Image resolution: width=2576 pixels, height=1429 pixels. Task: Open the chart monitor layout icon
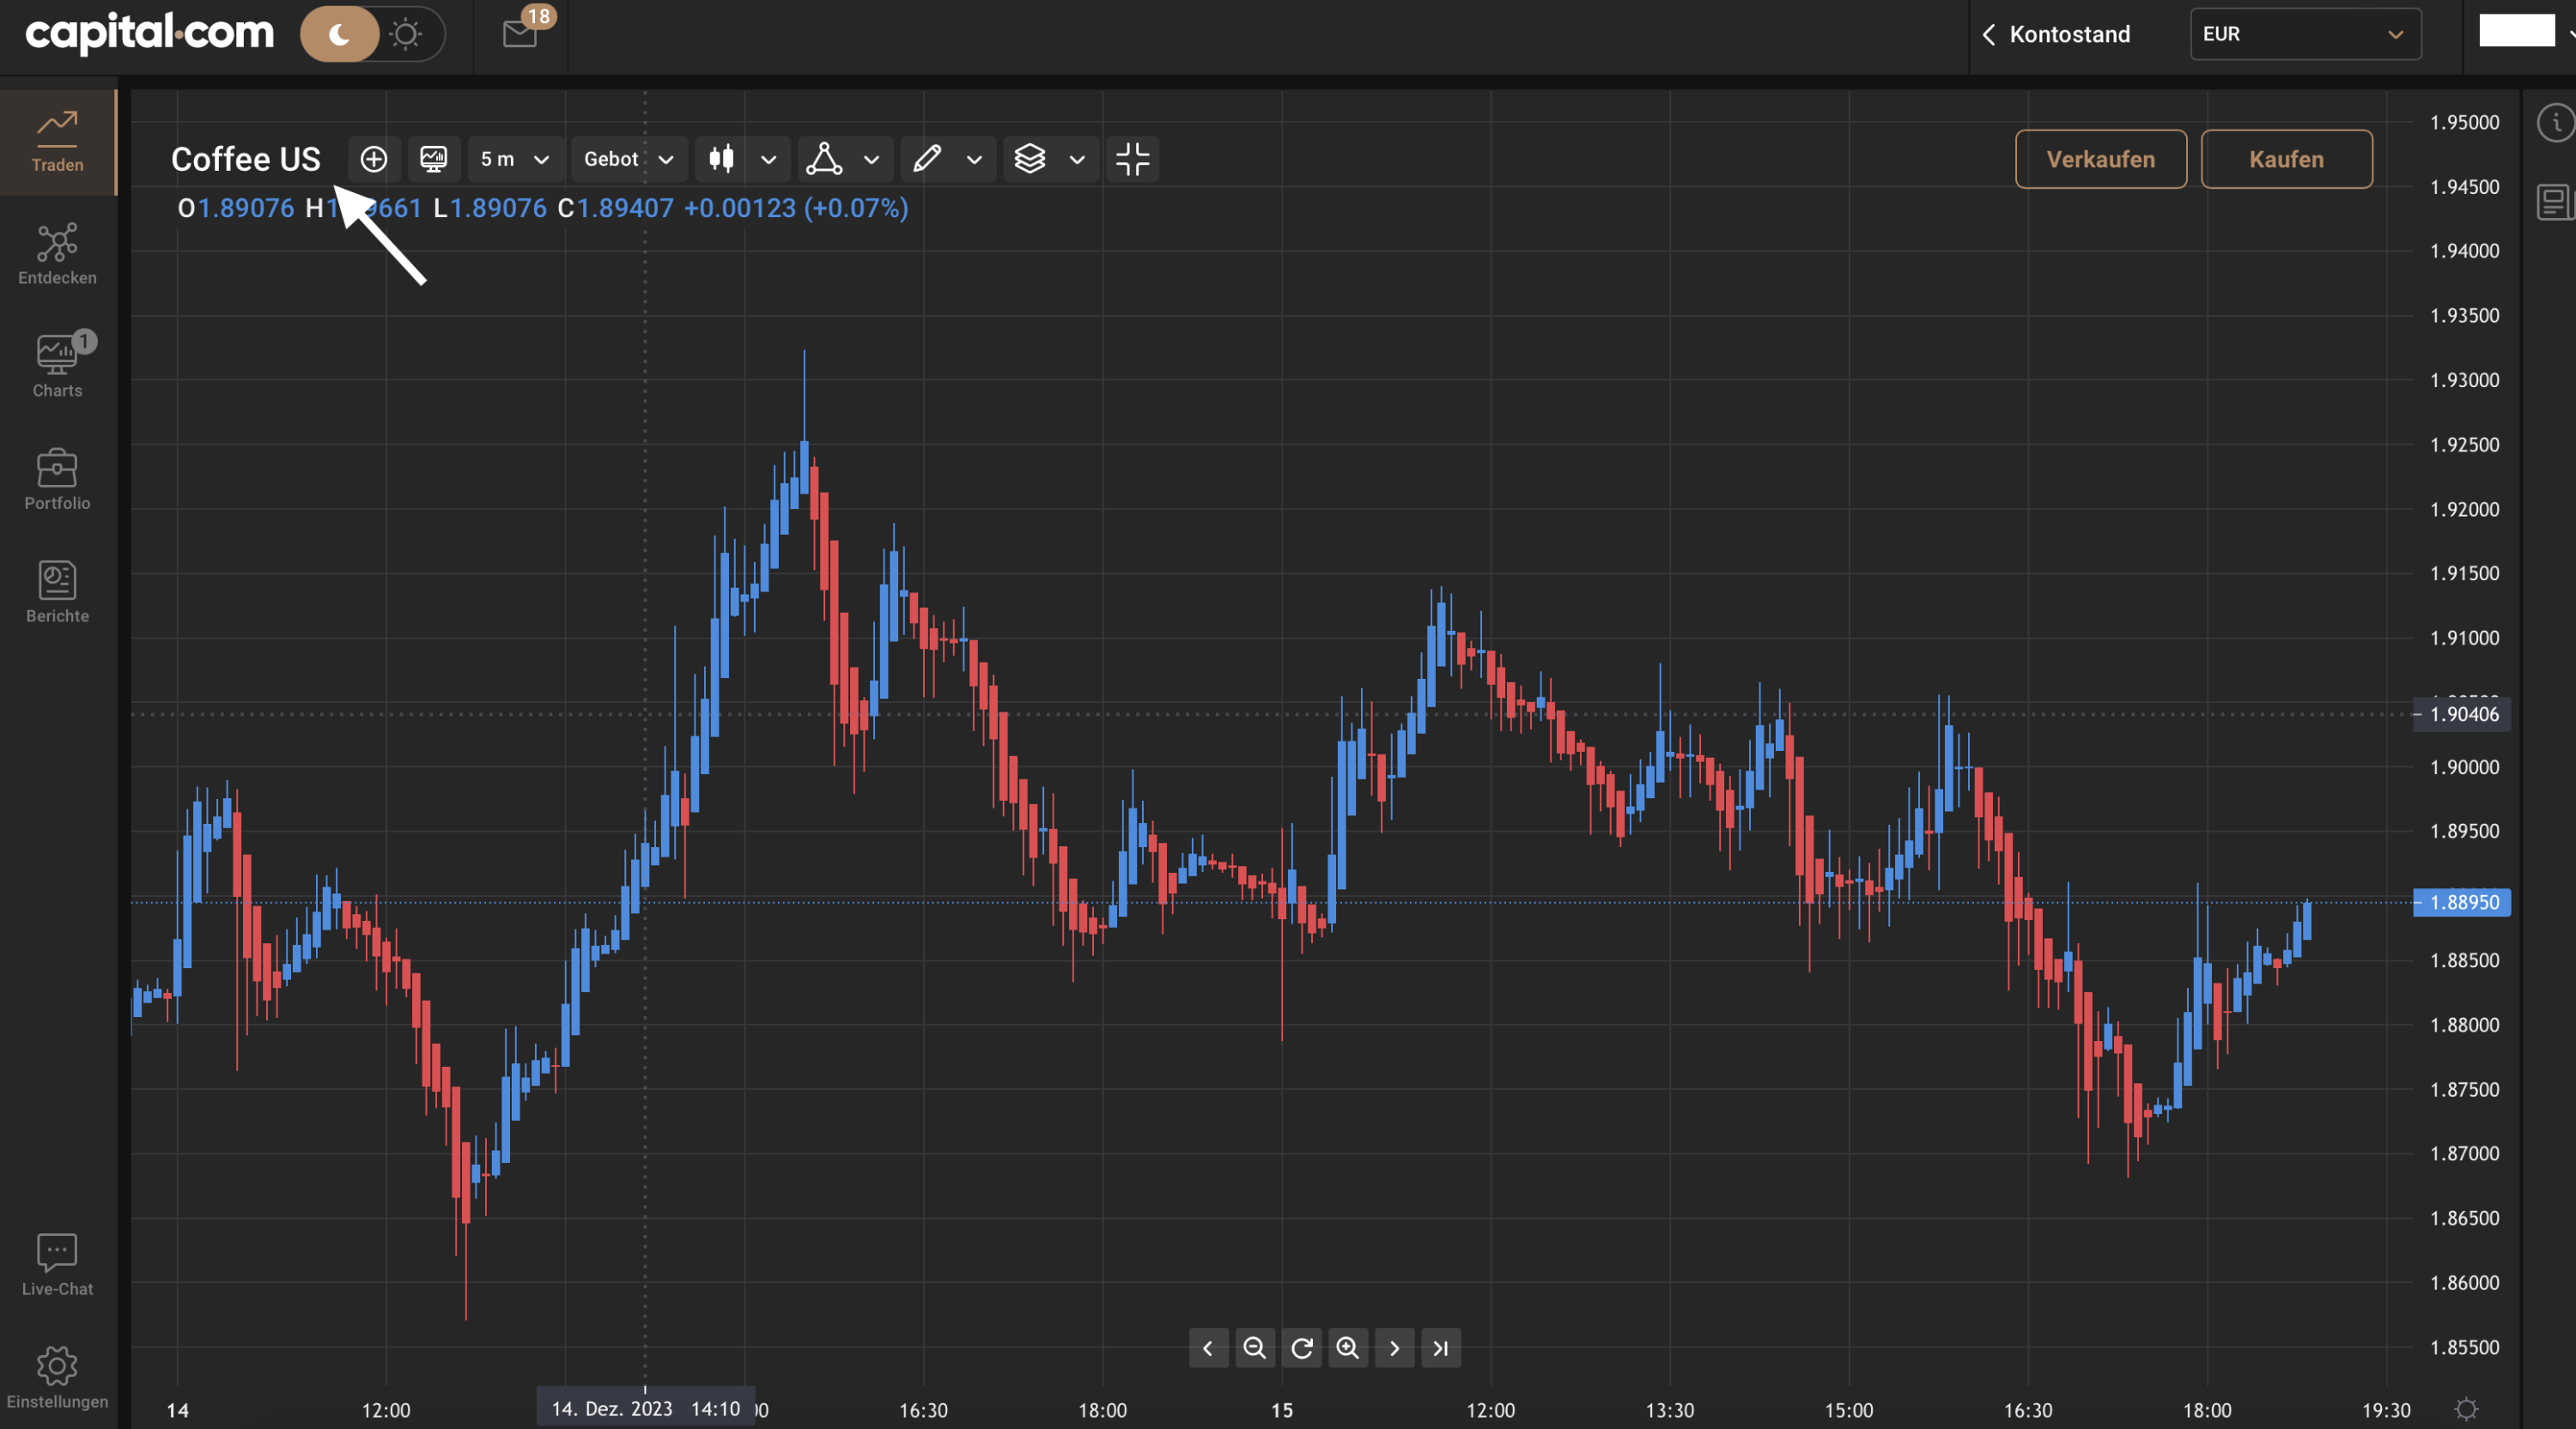point(433,159)
